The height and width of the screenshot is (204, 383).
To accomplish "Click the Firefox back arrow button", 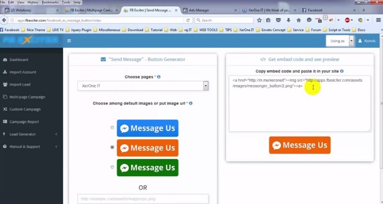I will click(x=4, y=20).
